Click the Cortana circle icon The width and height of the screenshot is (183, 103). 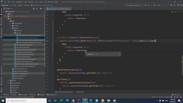click(x=49, y=100)
